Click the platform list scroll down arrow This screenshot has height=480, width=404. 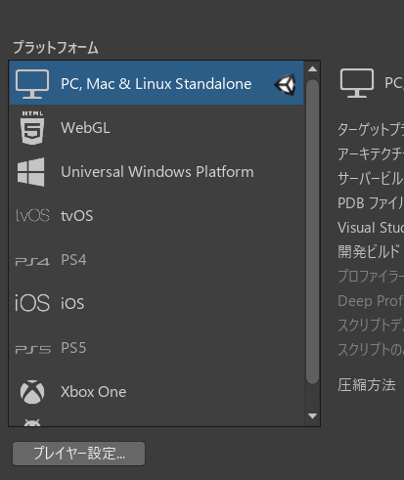(x=312, y=416)
